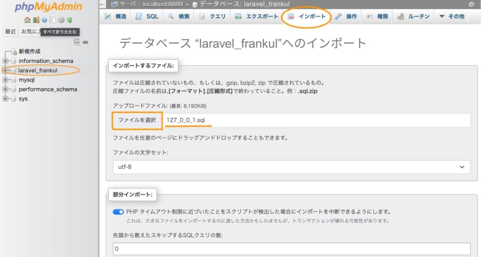Click the database icon in breadcrumb
This screenshot has height=257, width=481.
tap(195, 5)
